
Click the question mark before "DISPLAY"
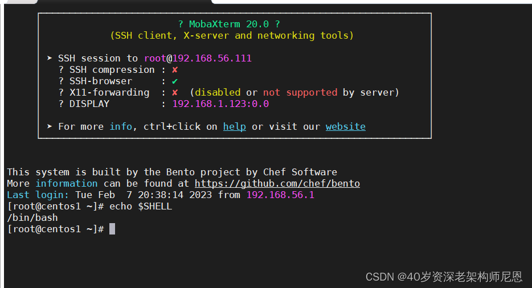click(61, 104)
